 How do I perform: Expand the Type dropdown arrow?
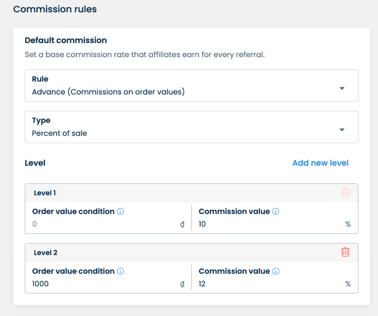tap(342, 130)
